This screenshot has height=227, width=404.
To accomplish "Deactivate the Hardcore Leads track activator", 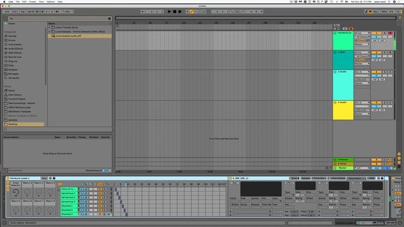I will click(376, 33).
